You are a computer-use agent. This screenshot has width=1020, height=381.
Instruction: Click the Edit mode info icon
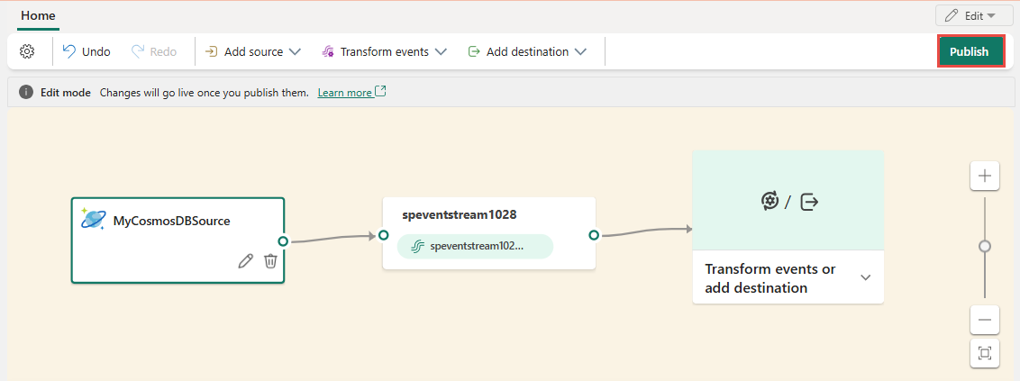tap(26, 93)
